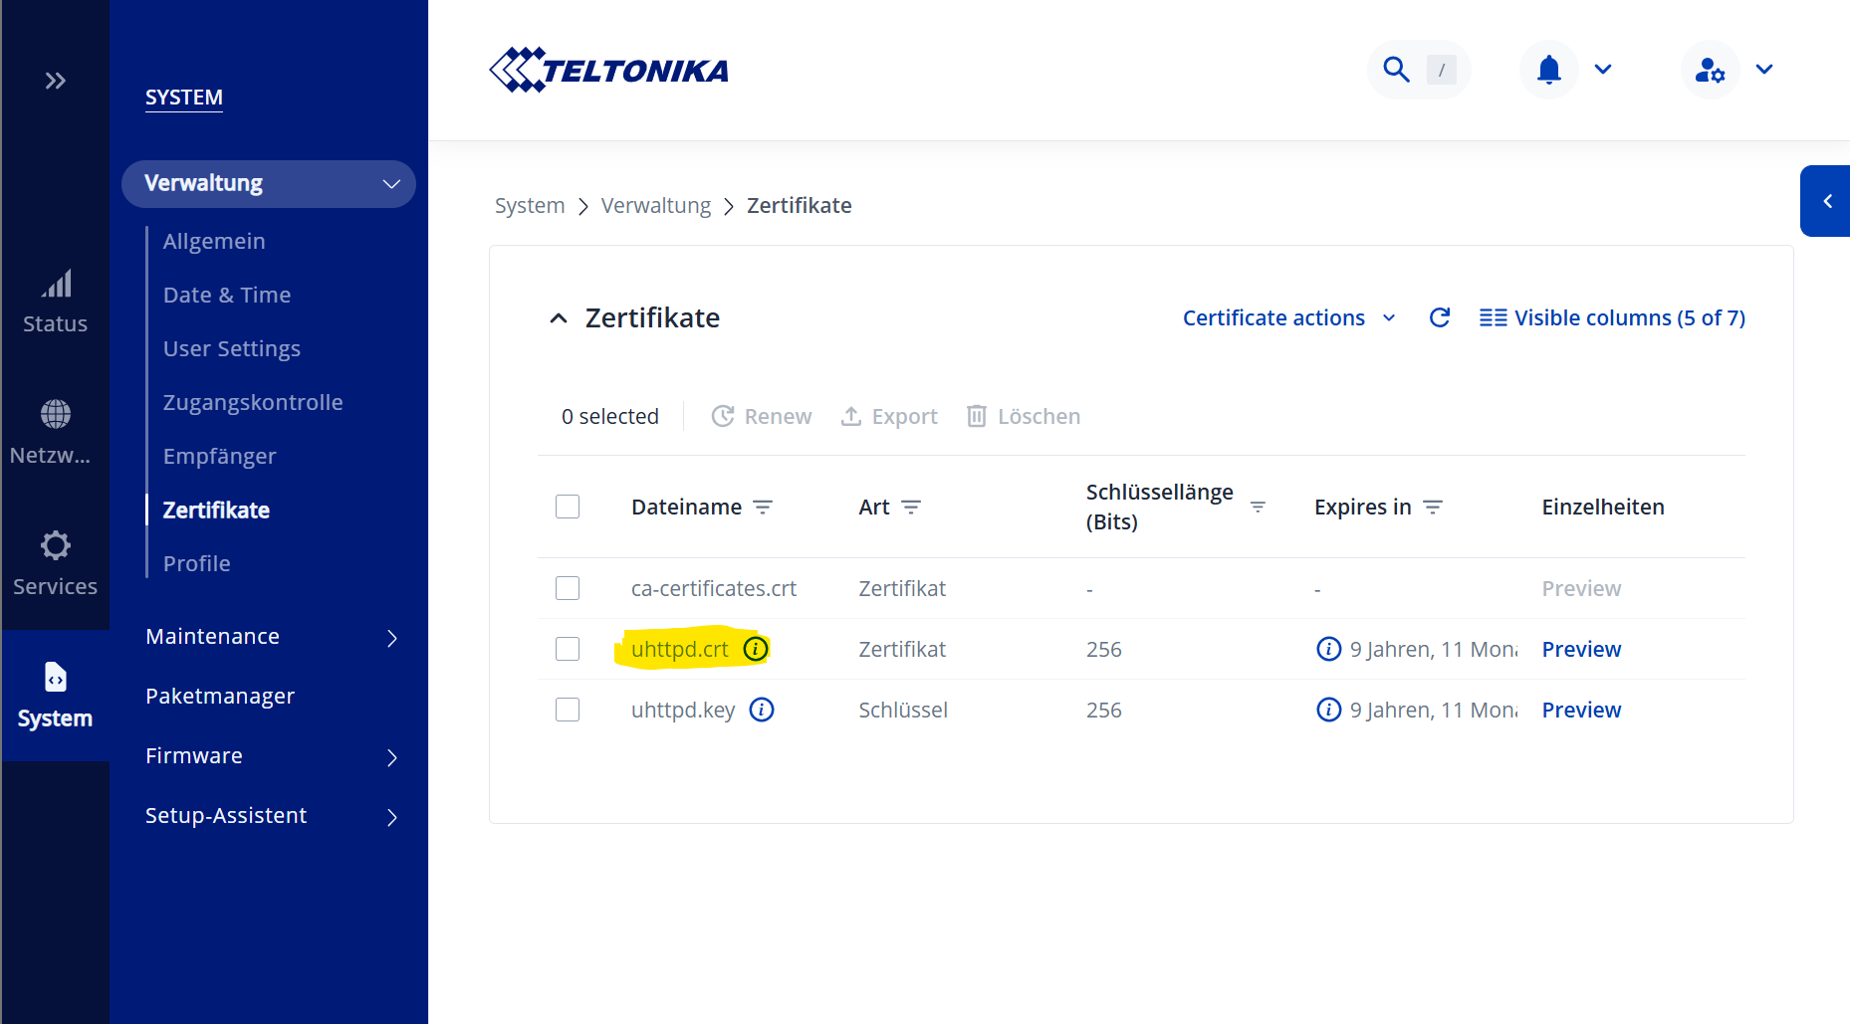Viewport: 1850px width, 1024px height.
Task: Filter the Dateiname column
Action: pos(763,508)
